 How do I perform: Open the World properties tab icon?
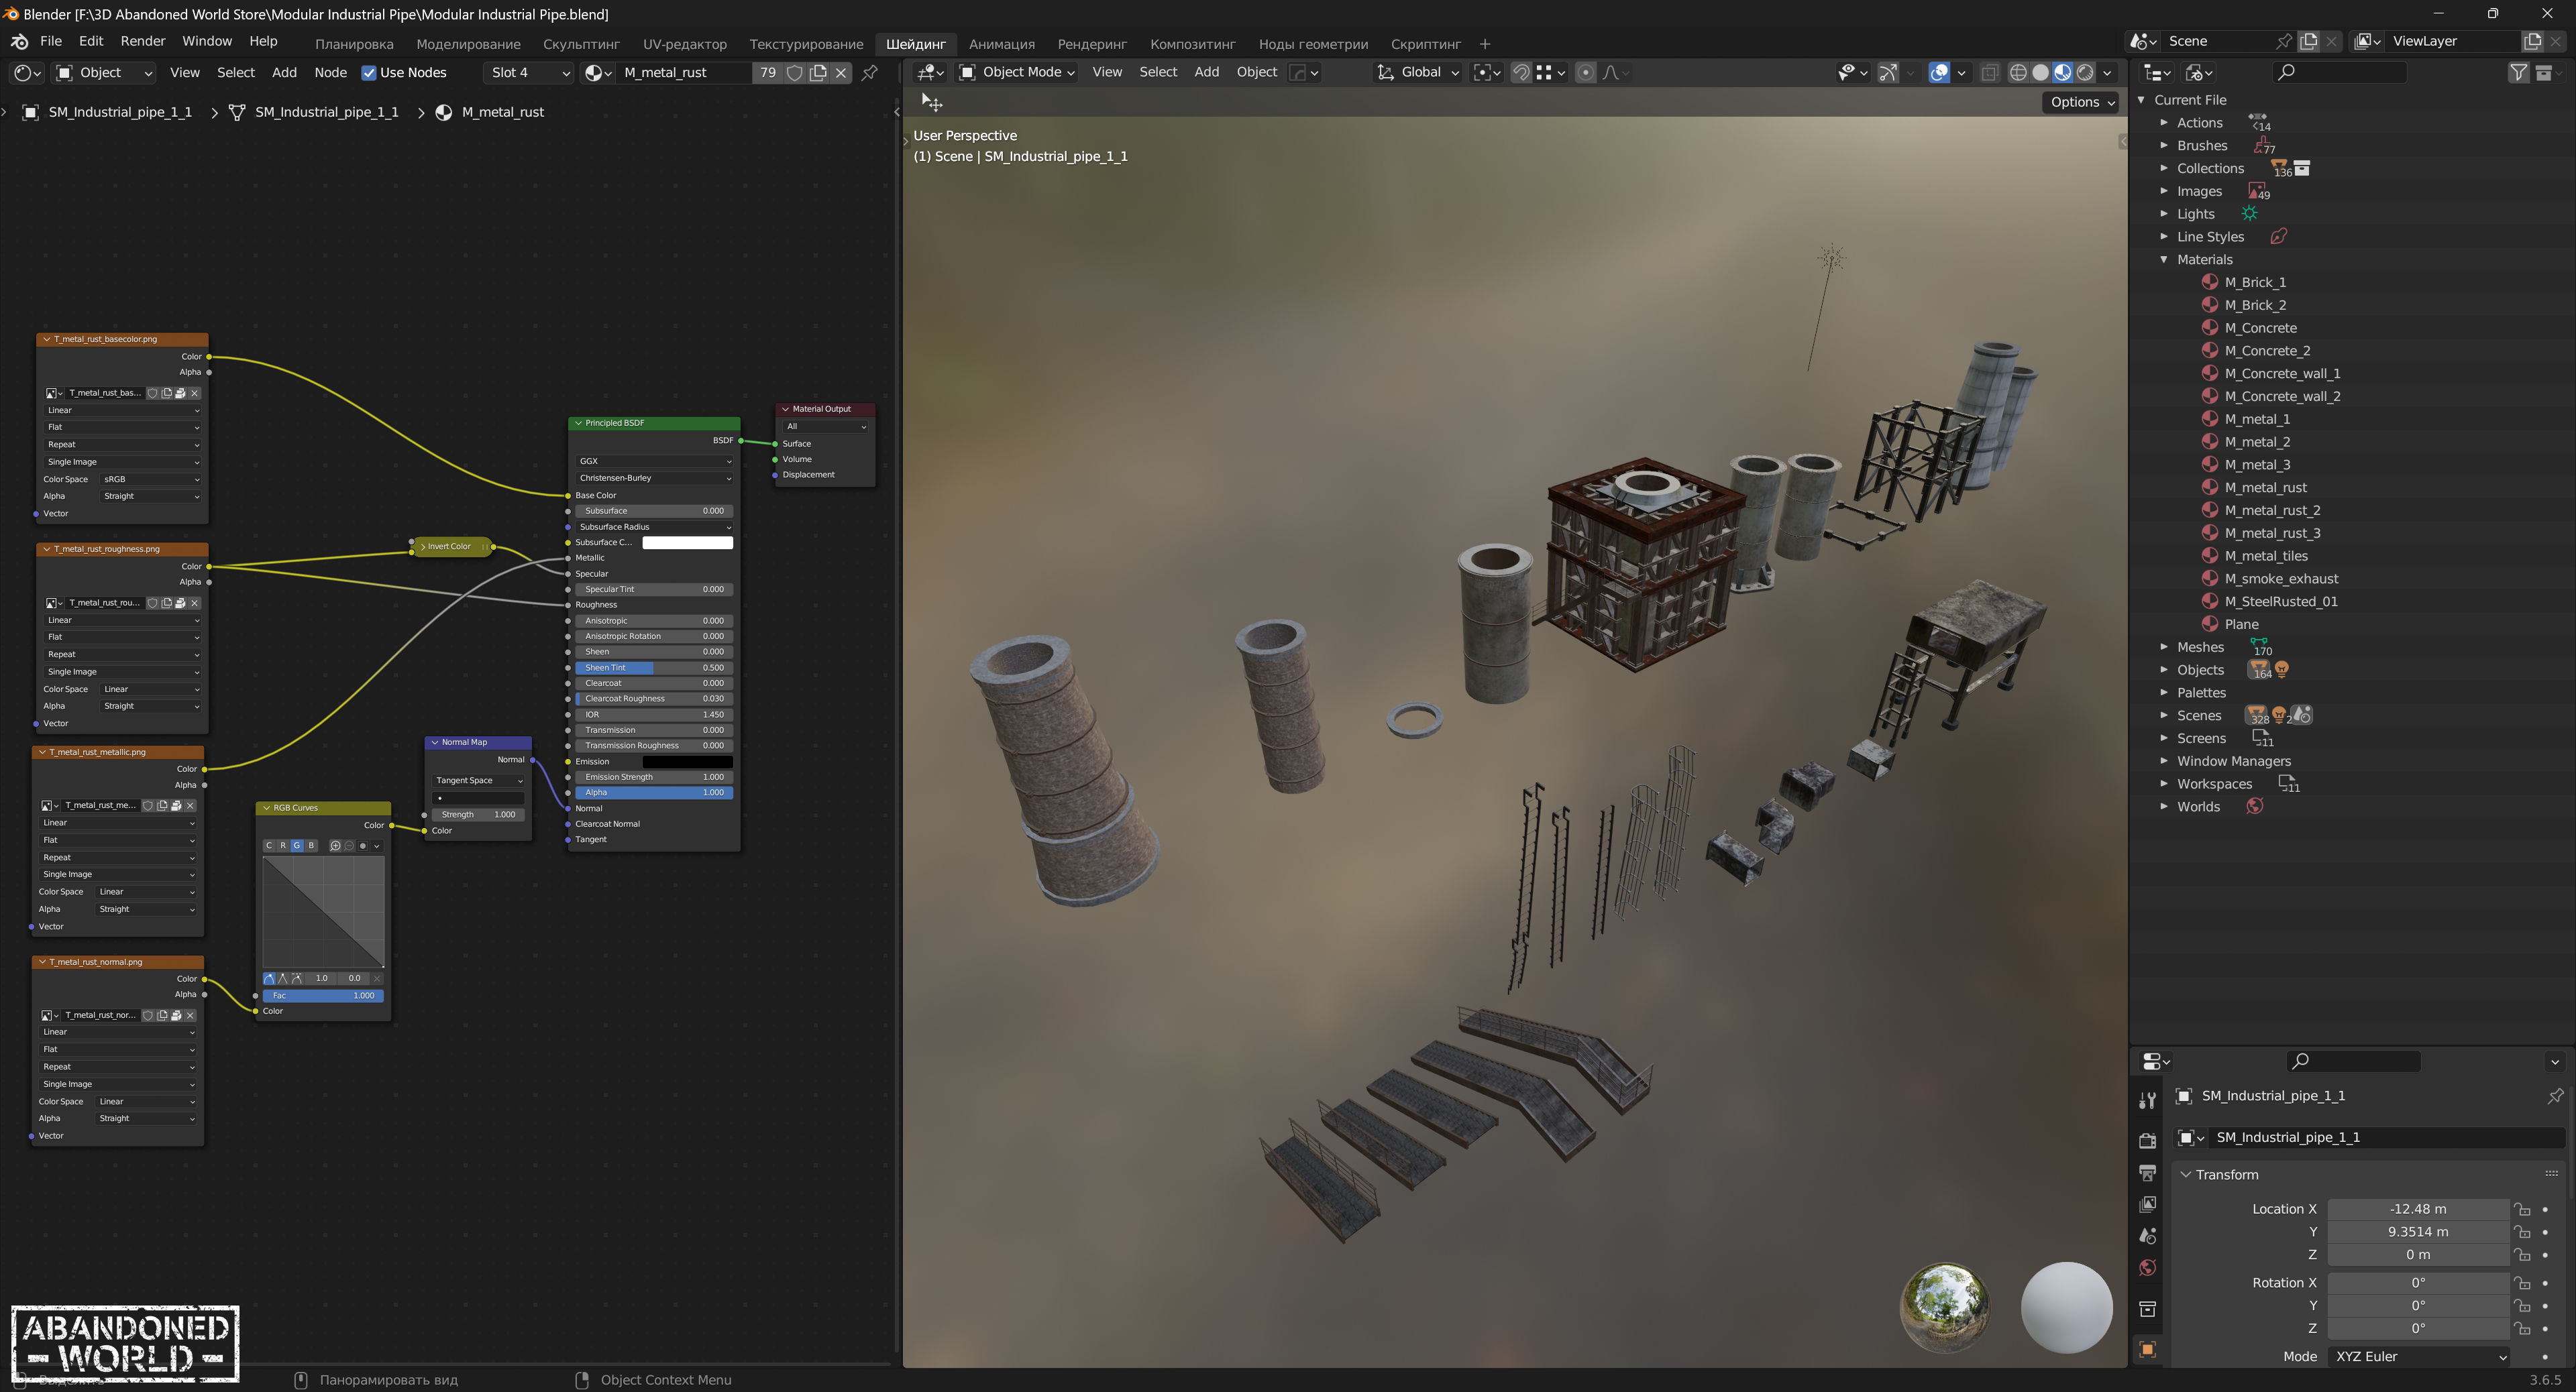point(2147,1268)
